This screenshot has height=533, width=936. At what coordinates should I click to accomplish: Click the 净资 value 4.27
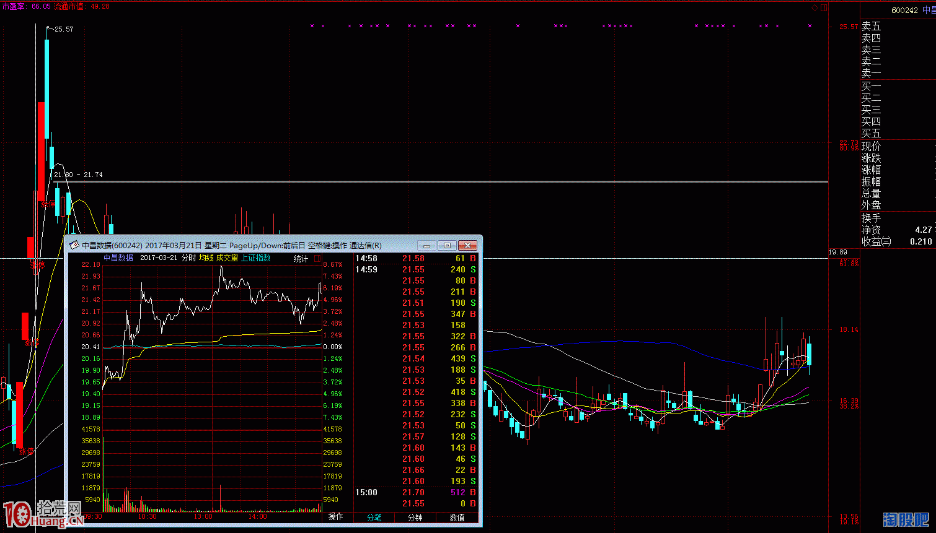click(924, 230)
